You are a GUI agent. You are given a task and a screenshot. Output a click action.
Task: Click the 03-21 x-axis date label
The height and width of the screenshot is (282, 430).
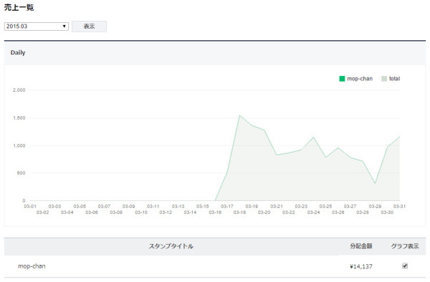277,207
